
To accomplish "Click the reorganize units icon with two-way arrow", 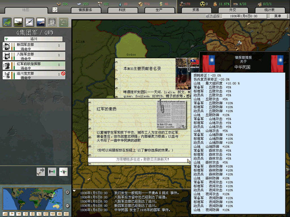I will point(52,172).
